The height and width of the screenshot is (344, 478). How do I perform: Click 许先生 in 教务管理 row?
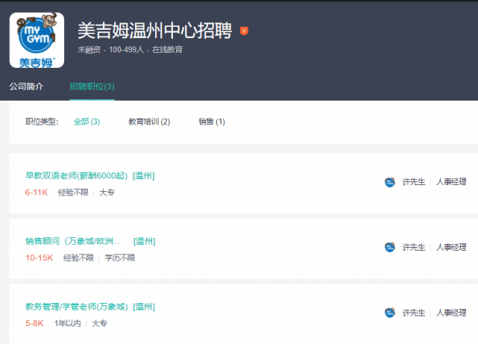click(x=414, y=313)
